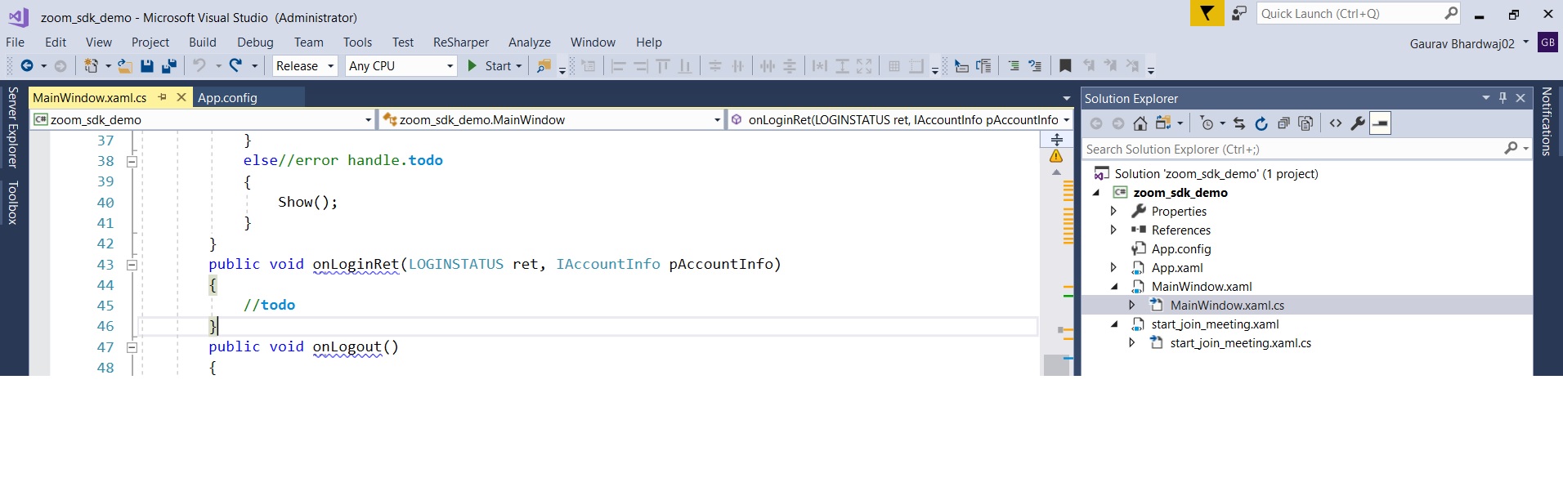Click the Start debugging button
Screen dimensions: 1563x478
489,66
